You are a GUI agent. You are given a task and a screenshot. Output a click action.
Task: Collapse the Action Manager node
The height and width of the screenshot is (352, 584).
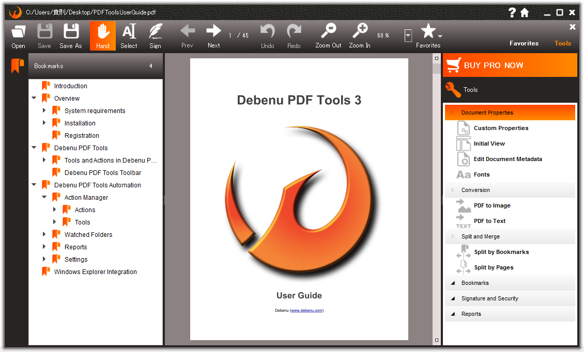[x=44, y=197]
